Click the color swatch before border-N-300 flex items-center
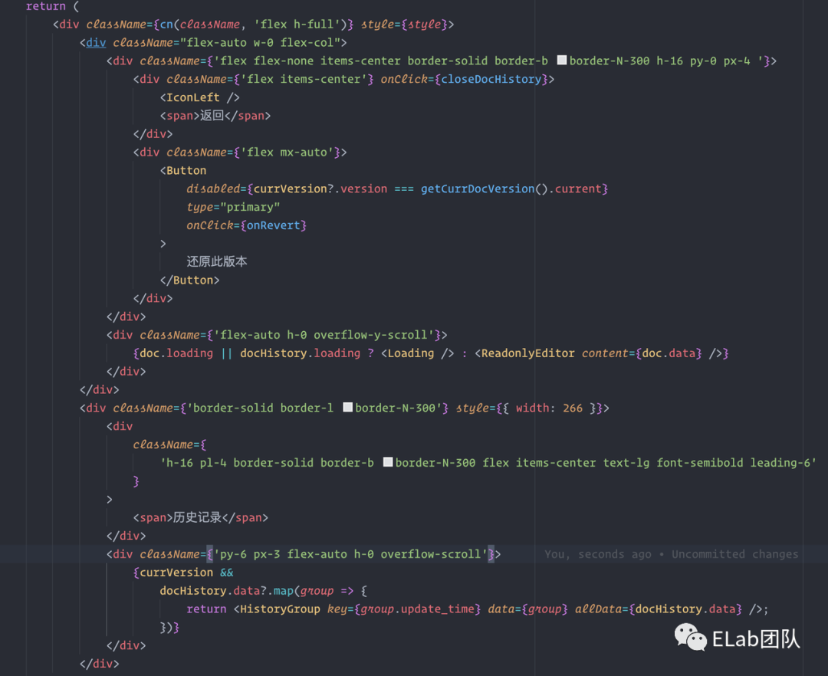Image resolution: width=828 pixels, height=676 pixels. (x=388, y=462)
